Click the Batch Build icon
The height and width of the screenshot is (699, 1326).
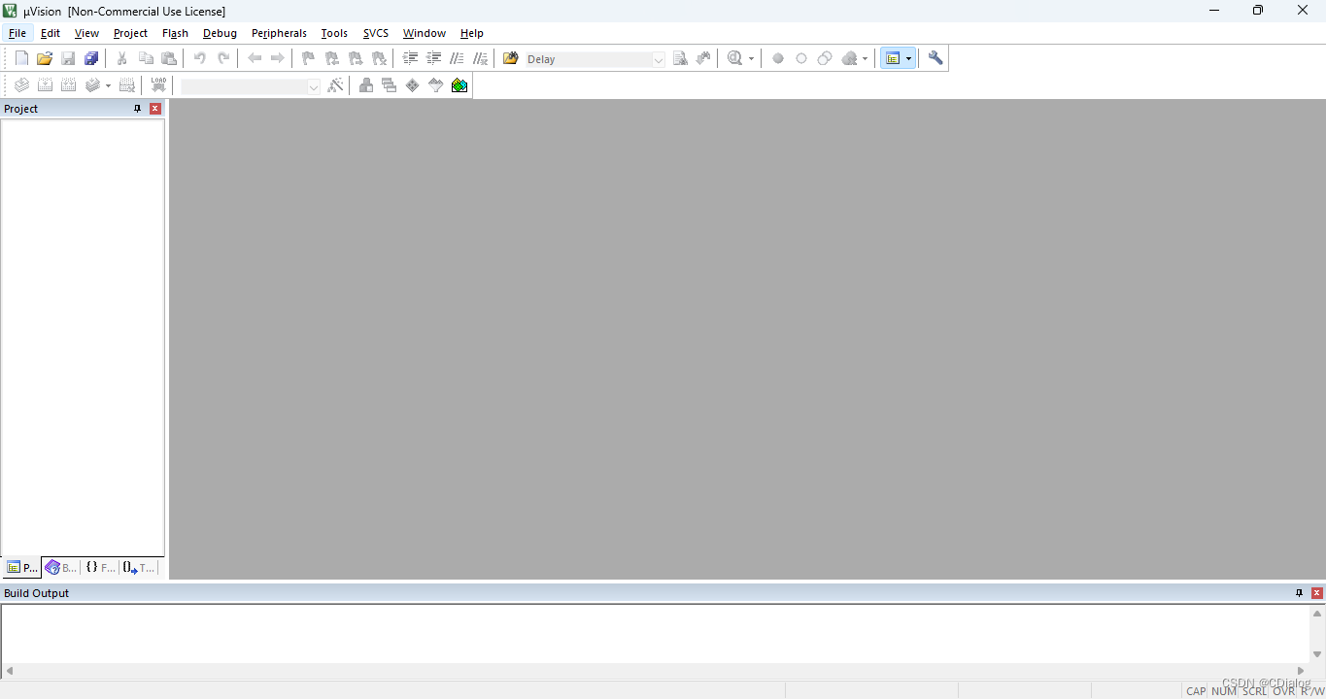pos(92,85)
